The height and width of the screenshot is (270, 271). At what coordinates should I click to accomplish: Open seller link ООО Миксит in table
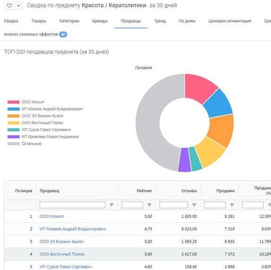click(52, 216)
